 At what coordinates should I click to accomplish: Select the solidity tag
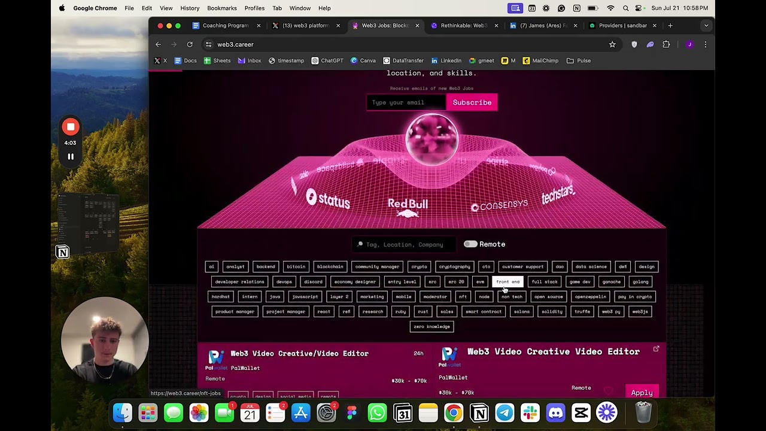pyautogui.click(x=552, y=312)
